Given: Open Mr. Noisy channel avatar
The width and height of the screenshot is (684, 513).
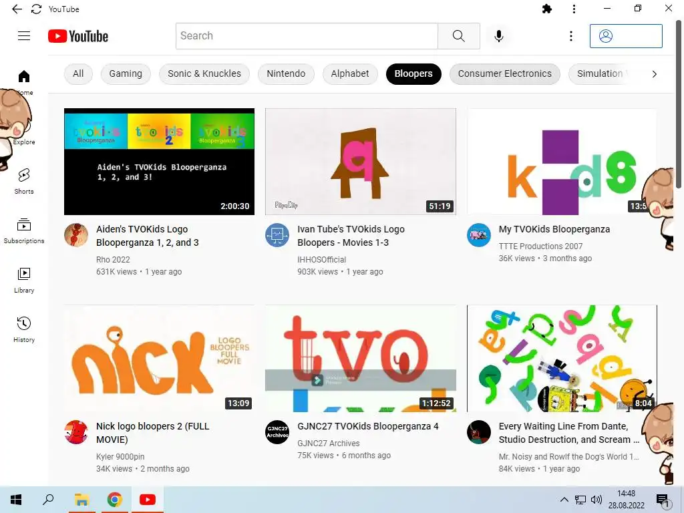Looking at the screenshot, I should tap(478, 432).
